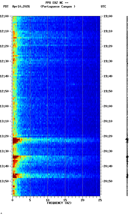
Task: Click the '0' frequency axis label
Action: pyautogui.click(x=12, y=200)
